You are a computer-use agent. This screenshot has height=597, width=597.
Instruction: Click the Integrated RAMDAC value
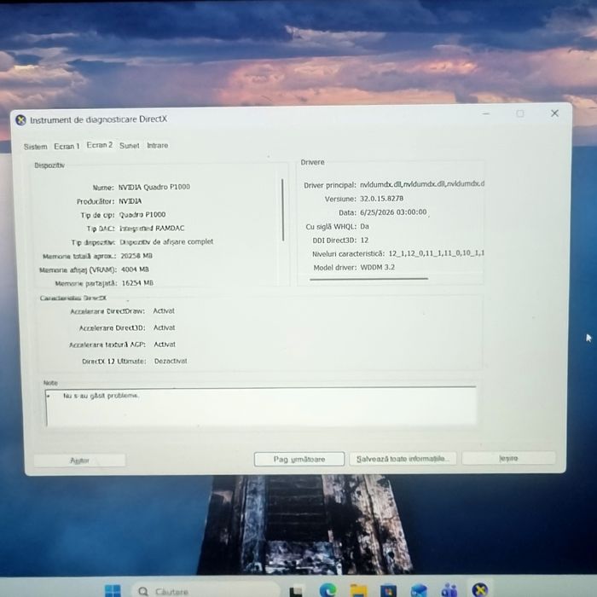(152, 229)
